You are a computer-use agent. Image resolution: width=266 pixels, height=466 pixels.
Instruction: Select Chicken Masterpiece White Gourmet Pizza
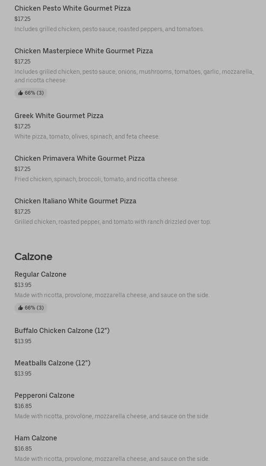(x=84, y=51)
